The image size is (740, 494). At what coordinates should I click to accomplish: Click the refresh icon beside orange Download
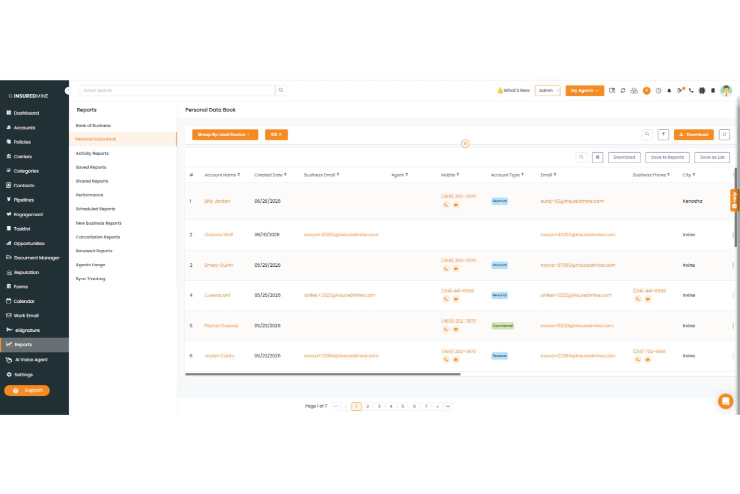[724, 134]
